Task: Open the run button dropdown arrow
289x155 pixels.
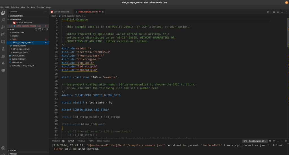Action: [270, 12]
